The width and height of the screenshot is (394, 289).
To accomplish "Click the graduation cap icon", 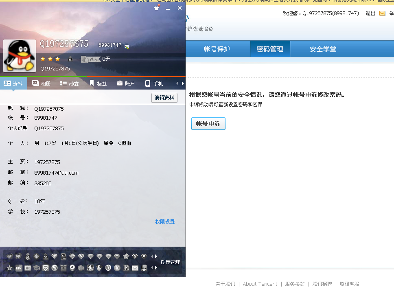I will click(37, 268).
